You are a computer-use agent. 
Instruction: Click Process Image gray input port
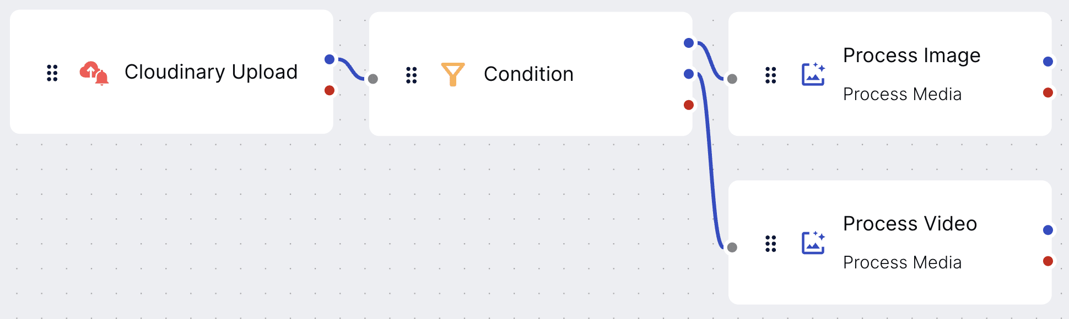(x=732, y=79)
